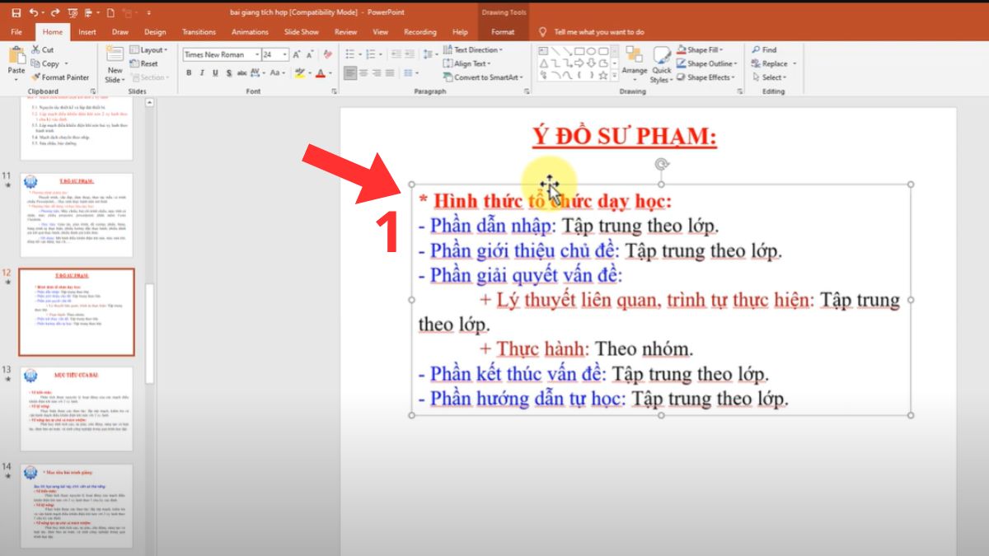Open the columns layout option
This screenshot has width=989, height=556.
(410, 72)
